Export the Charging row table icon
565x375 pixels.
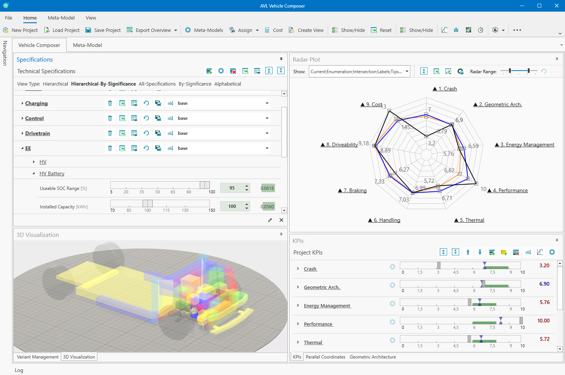(134, 103)
